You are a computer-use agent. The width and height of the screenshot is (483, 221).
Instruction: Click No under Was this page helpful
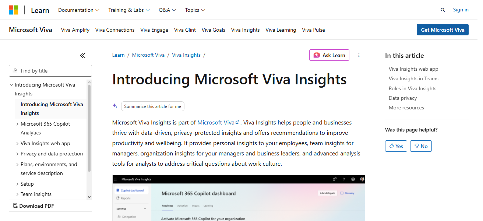coord(420,146)
